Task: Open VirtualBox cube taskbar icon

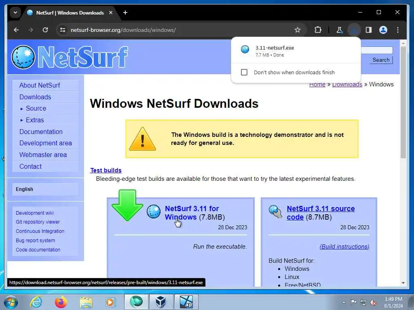Action: coord(161,302)
